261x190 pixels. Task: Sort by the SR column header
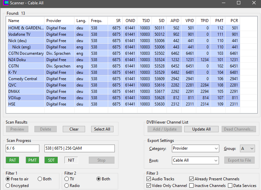click(115, 21)
